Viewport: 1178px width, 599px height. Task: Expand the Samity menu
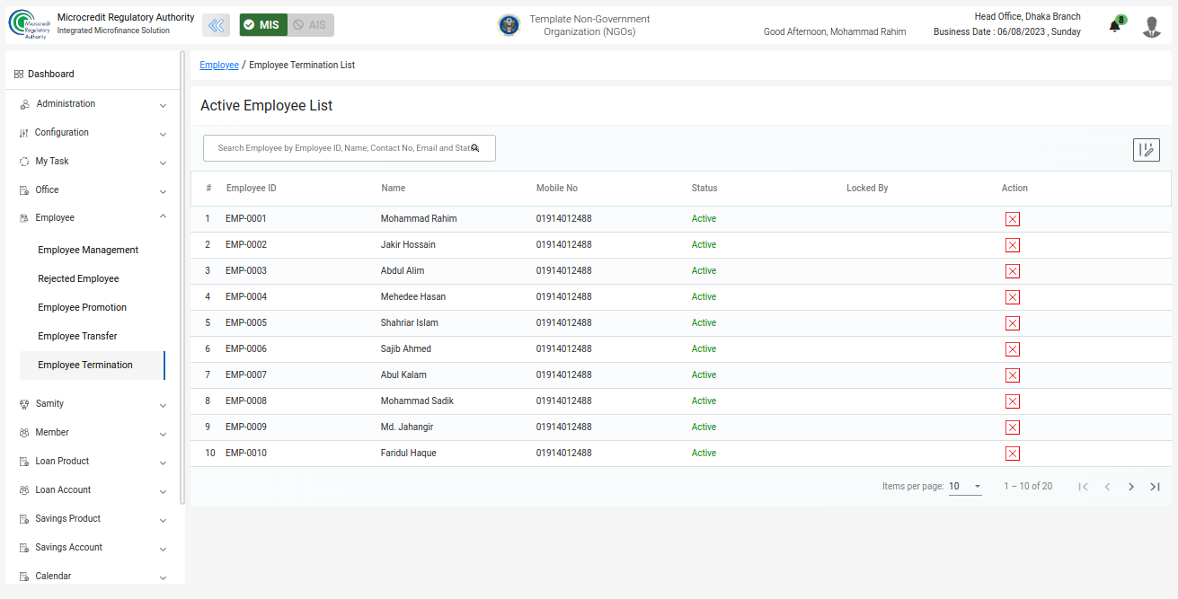pyautogui.click(x=93, y=404)
